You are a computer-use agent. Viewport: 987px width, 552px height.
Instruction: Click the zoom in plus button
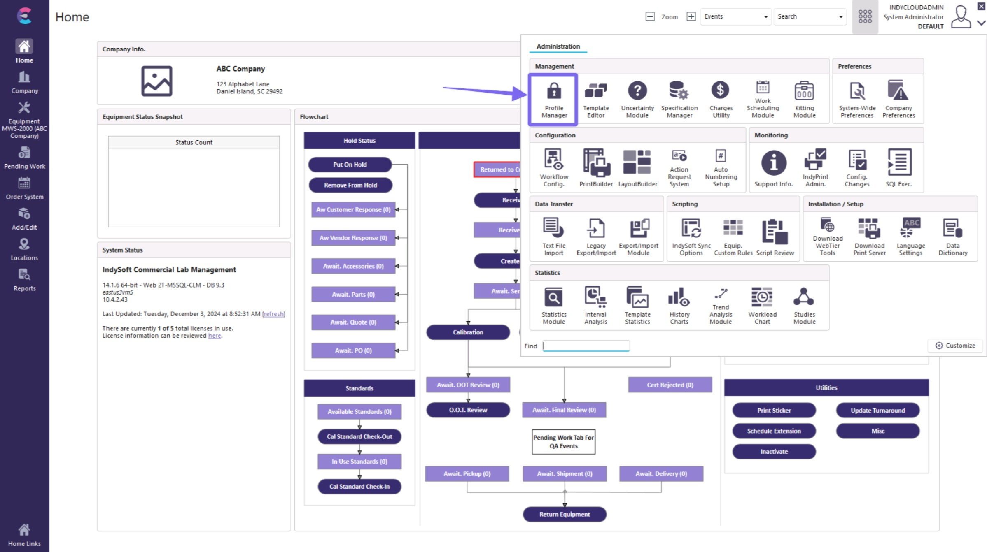(691, 16)
